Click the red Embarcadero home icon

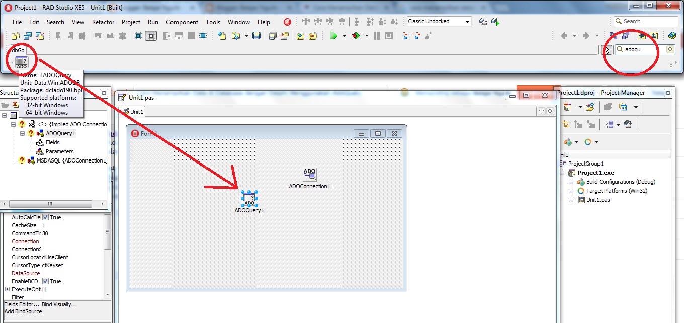287,22
